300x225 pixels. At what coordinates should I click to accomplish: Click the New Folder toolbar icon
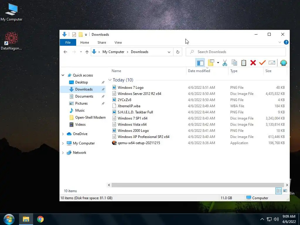(211, 63)
